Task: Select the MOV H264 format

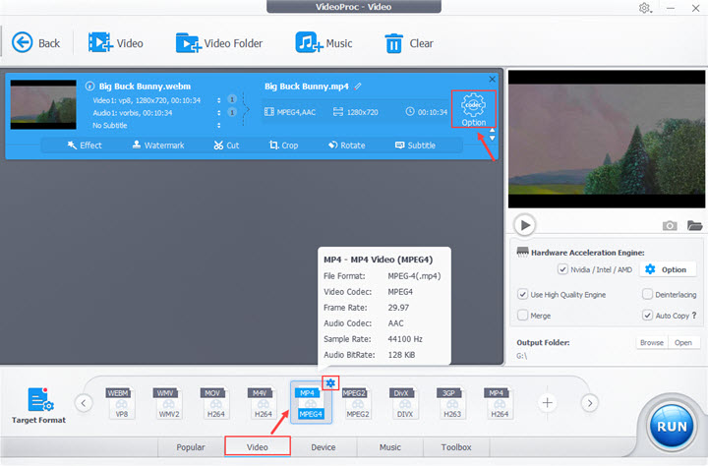Action: (215, 403)
